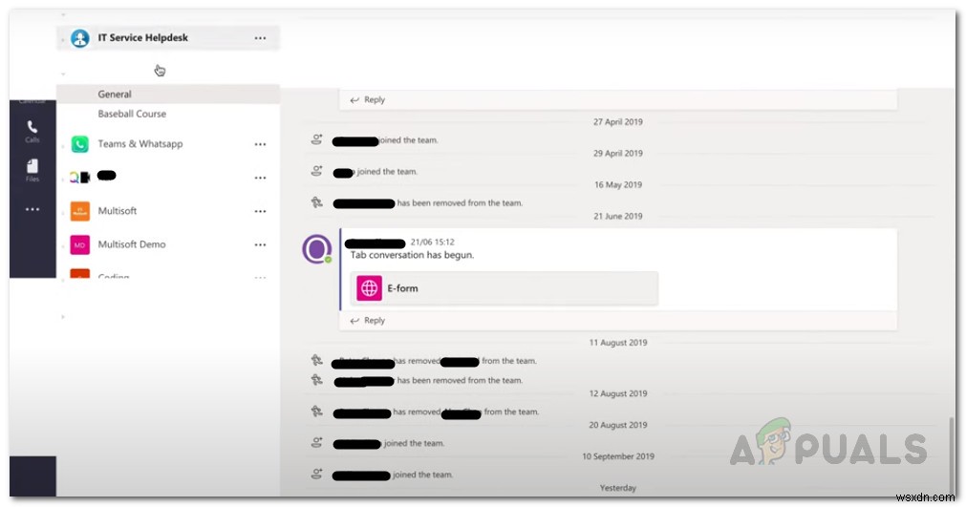Open the E-form tab card
The height and width of the screenshot is (507, 966).
tap(504, 288)
